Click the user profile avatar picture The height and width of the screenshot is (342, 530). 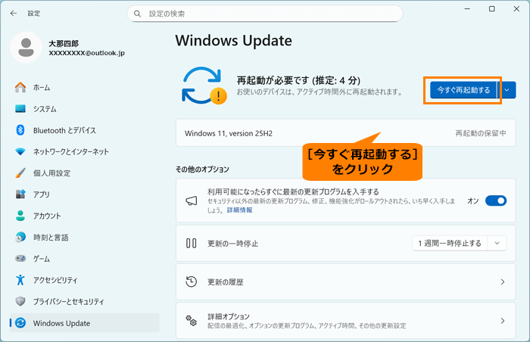(26, 48)
